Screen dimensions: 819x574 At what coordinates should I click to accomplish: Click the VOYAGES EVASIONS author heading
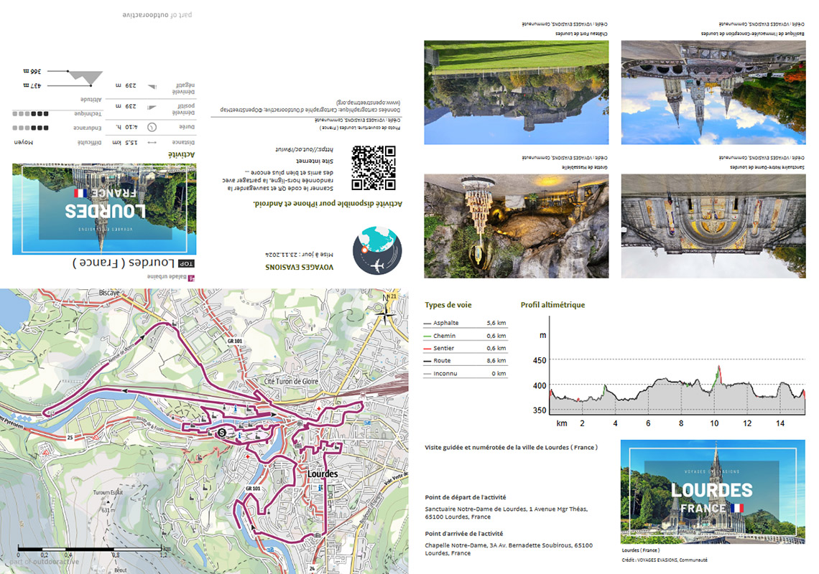[x=299, y=267]
